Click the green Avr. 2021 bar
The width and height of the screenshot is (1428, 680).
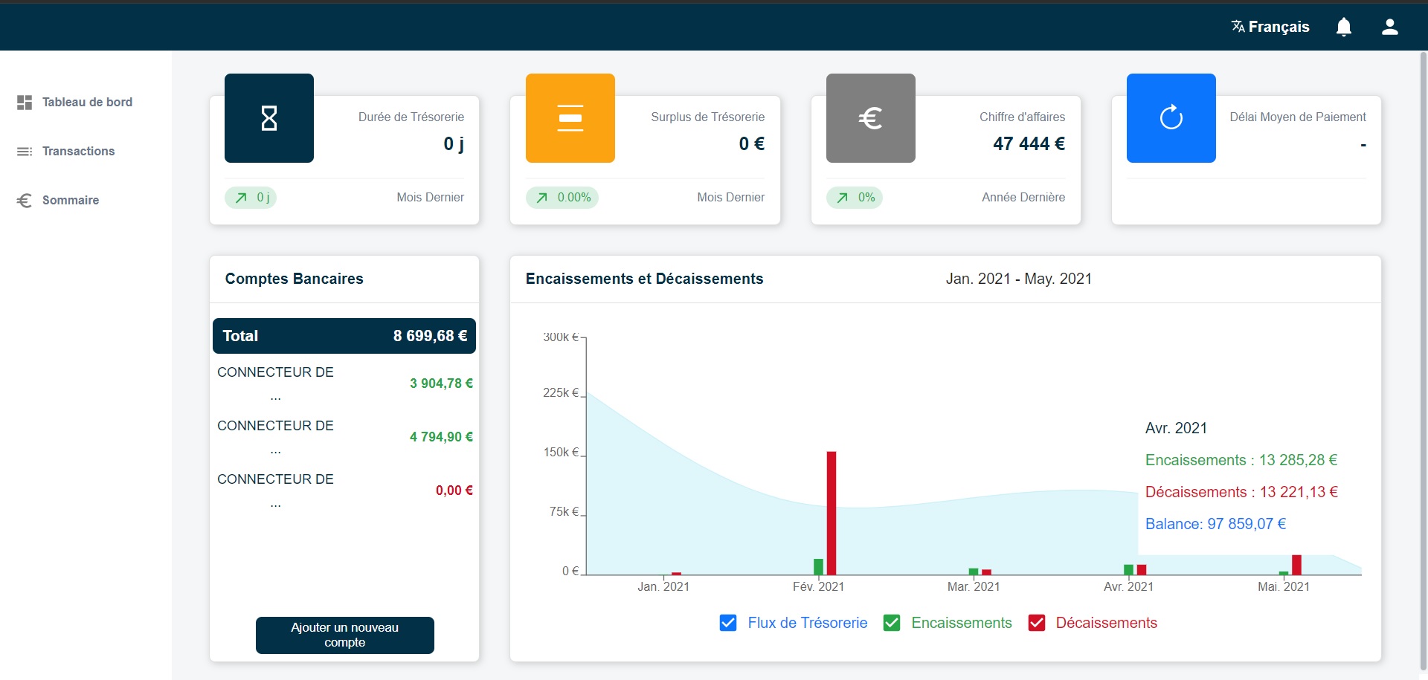(x=1128, y=570)
